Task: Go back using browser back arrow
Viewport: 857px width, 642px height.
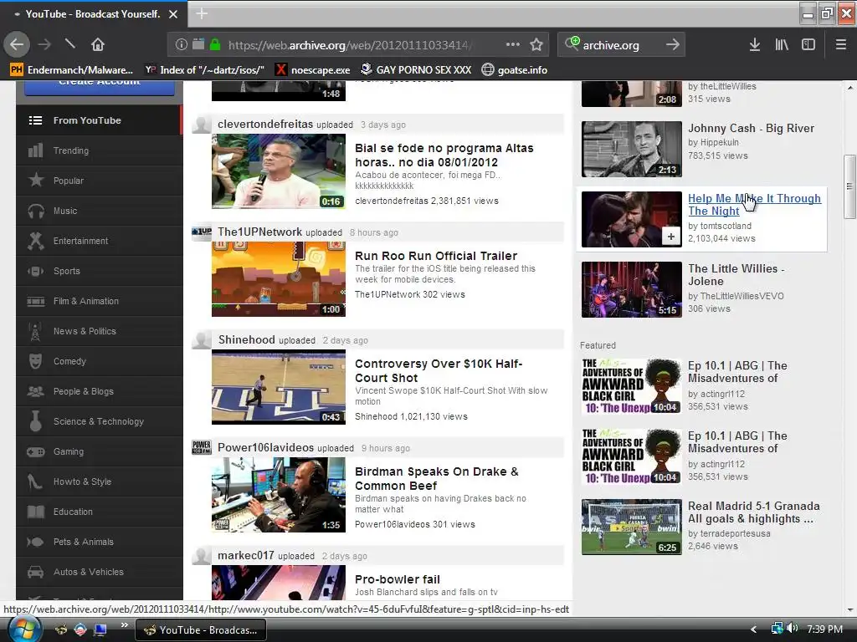Action: click(x=17, y=45)
